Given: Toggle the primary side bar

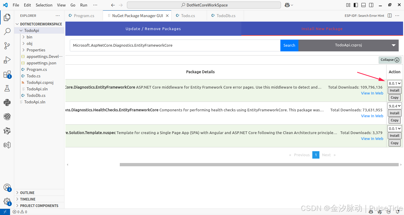Looking at the screenshot, I should [356, 5].
